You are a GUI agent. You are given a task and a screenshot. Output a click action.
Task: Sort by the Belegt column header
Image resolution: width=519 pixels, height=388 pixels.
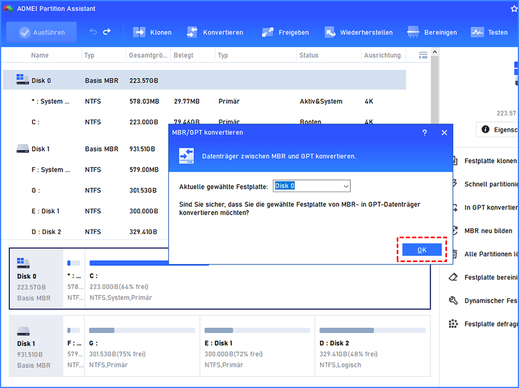pyautogui.click(x=183, y=55)
